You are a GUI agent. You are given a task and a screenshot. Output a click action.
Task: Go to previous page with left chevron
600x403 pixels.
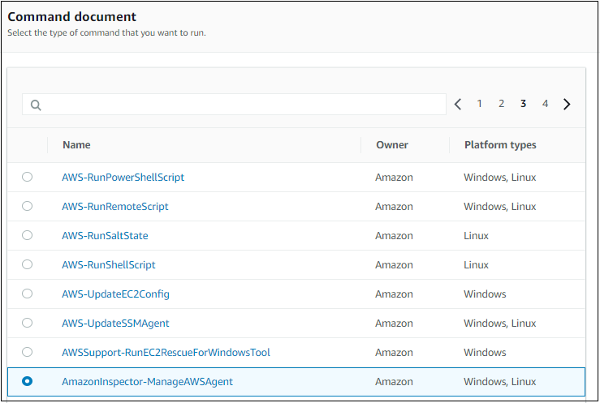458,104
